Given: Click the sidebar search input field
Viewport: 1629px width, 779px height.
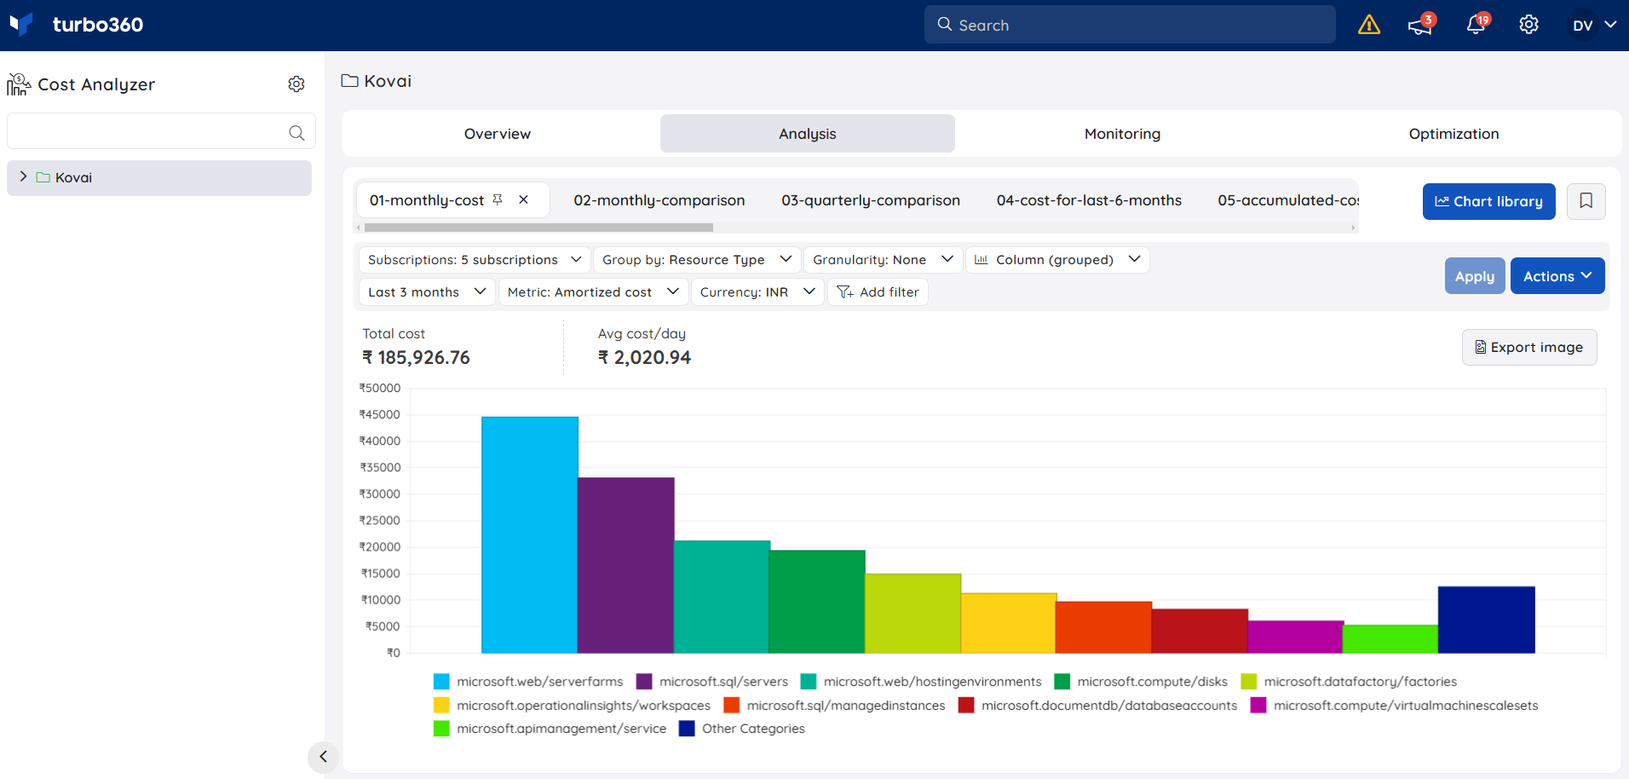Looking at the screenshot, I should click(161, 131).
